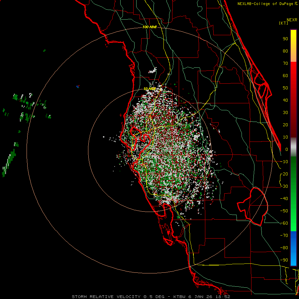Screen dimensions: 299x299
Task: Click the "50 NMI" range ring label
Action: tap(149, 89)
